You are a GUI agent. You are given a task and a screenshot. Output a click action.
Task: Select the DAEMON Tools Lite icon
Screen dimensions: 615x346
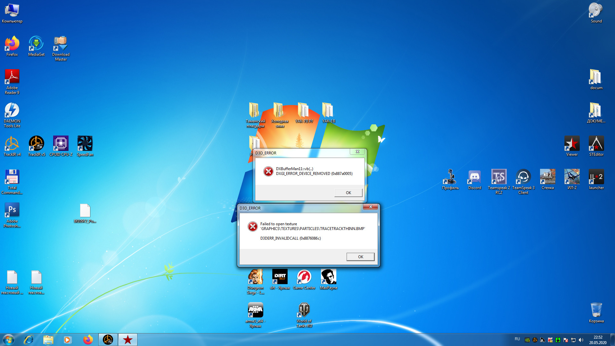[x=12, y=115]
